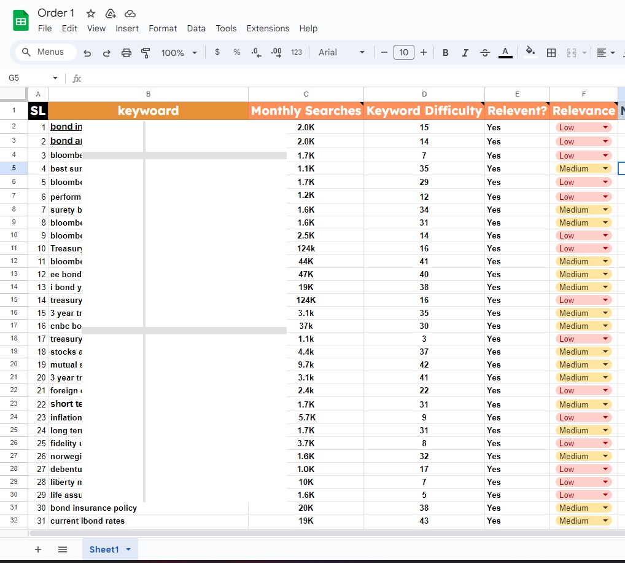Switch to the Sheet1 tab

pos(104,549)
